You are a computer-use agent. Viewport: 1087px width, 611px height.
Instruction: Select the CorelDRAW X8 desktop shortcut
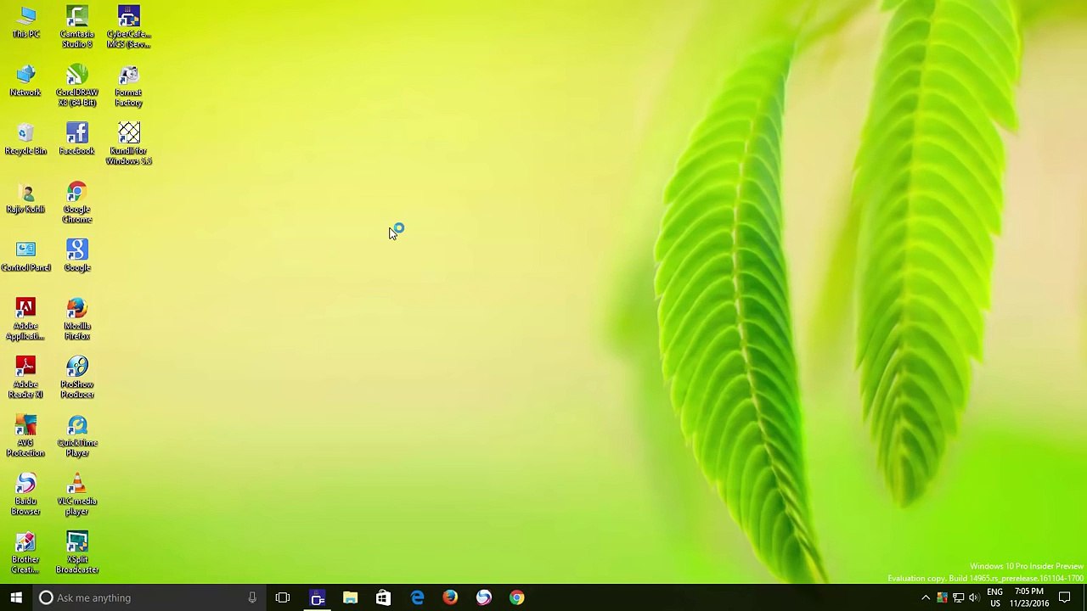(x=77, y=86)
